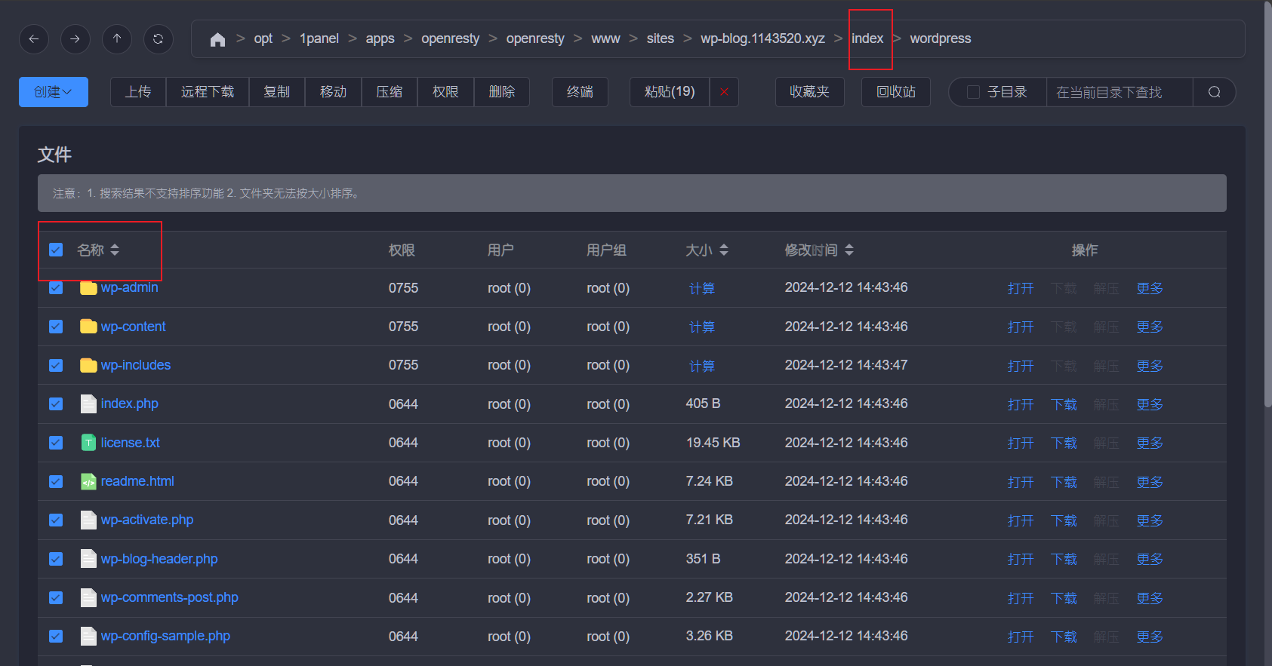The width and height of the screenshot is (1272, 666).
Task: Click the 压缩 compress button
Action: 390,92
